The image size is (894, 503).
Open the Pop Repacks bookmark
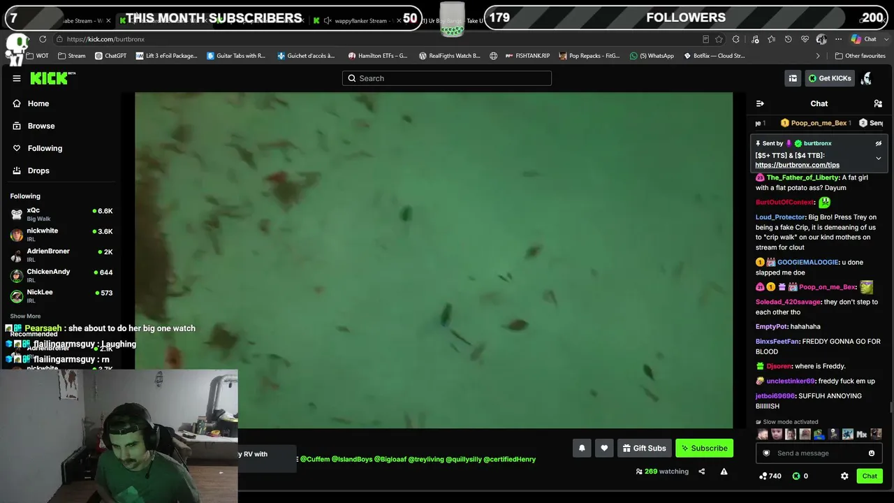coord(589,56)
